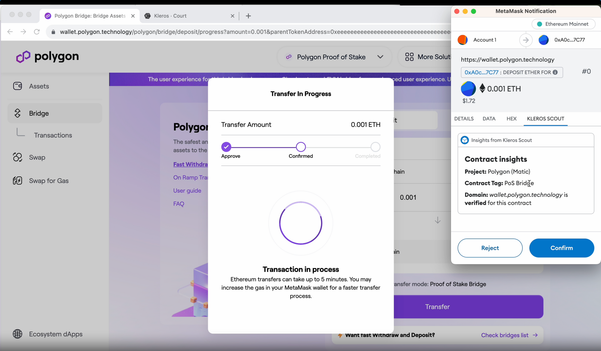Click the Kleros Scout insights logo icon

click(465, 140)
